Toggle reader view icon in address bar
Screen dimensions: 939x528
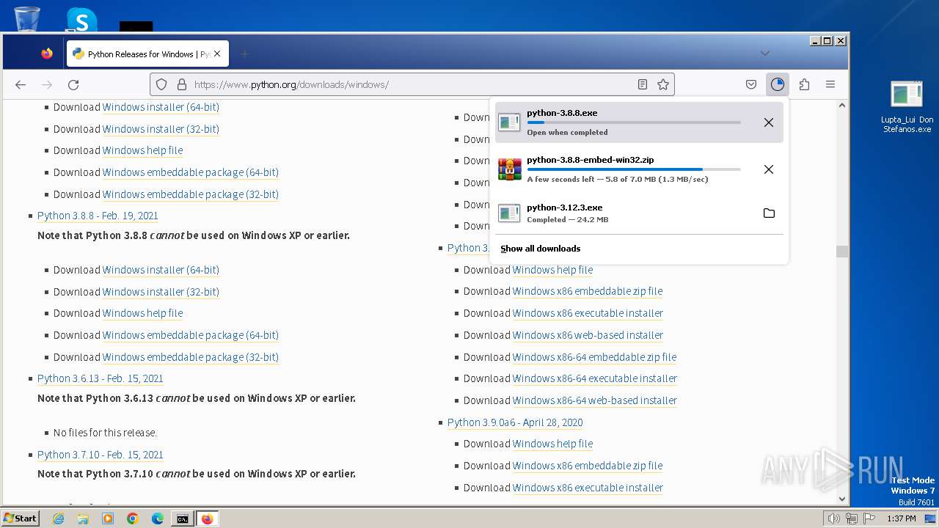click(643, 84)
